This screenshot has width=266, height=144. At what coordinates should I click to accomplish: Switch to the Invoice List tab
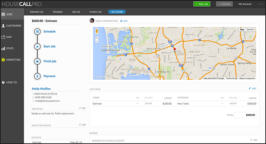click(x=95, y=12)
